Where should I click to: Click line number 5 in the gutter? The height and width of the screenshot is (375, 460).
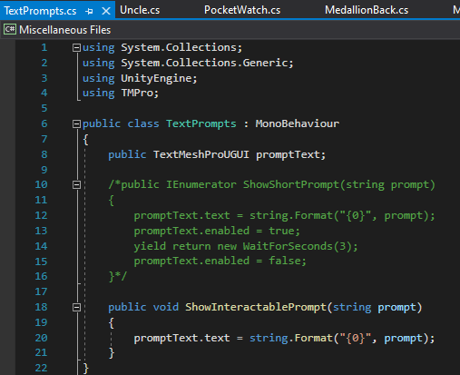[44, 108]
